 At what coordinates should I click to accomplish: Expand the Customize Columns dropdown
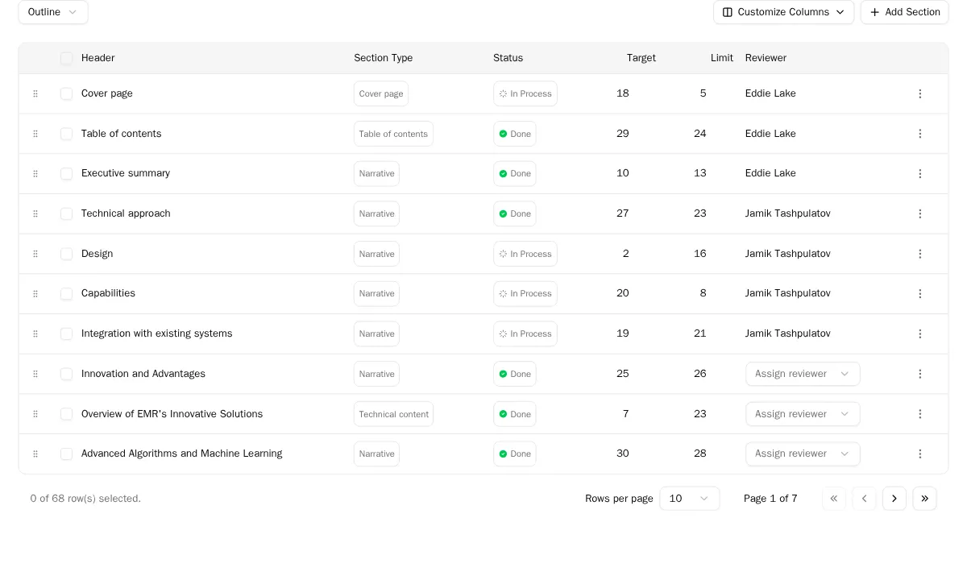coord(783,13)
